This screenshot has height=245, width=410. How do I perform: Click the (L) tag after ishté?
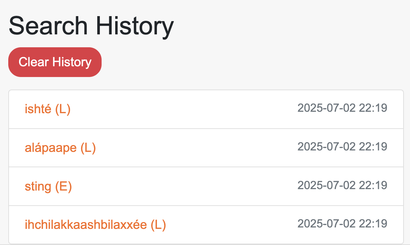click(x=63, y=109)
